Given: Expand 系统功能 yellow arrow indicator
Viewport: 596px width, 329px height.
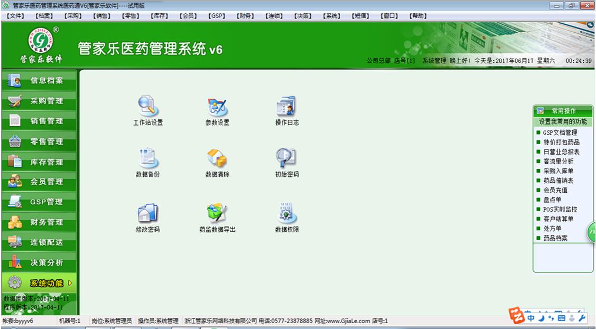Looking at the screenshot, I should click(70, 283).
